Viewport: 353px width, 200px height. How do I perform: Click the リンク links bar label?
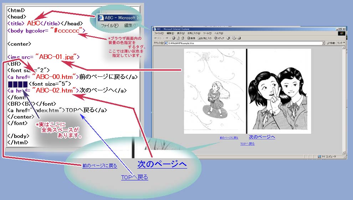point(340,43)
